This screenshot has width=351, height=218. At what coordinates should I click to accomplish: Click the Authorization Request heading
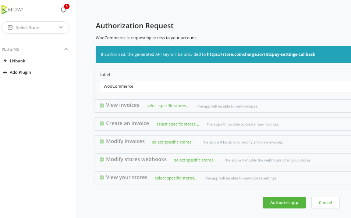(x=135, y=26)
